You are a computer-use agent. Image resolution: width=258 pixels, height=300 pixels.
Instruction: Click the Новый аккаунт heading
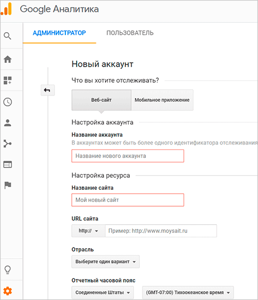point(102,64)
